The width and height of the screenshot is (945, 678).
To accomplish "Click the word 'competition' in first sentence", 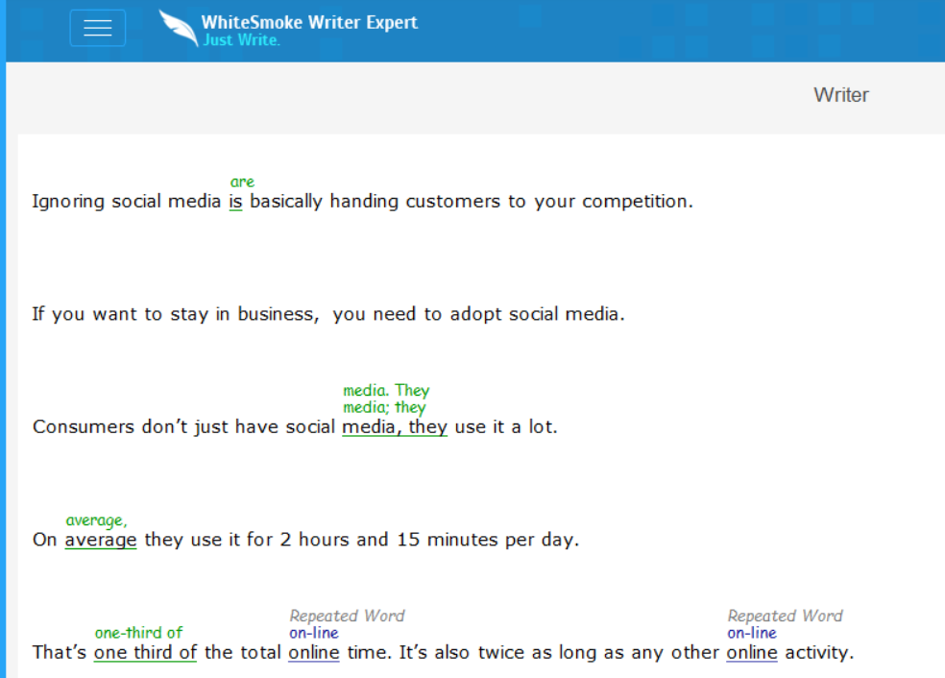I will pos(635,202).
